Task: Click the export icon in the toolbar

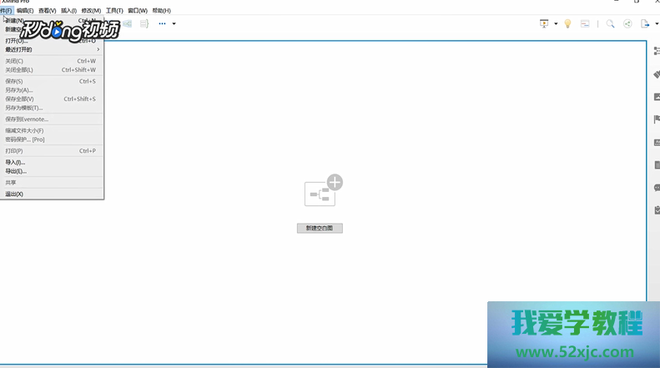Action: tap(645, 24)
